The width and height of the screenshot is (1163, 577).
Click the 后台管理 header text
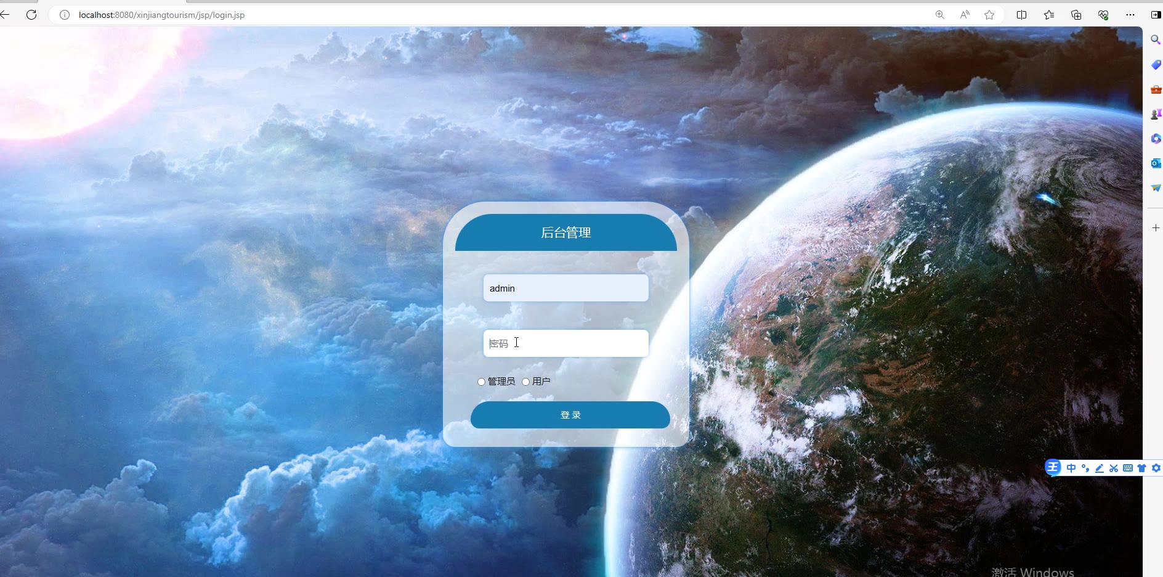click(x=566, y=232)
